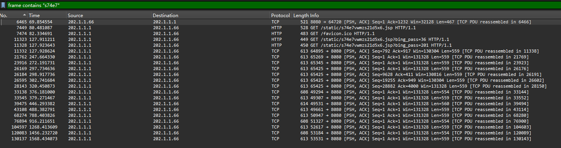Click the display filter bookmark icon
The width and height of the screenshot is (561, 148).
3,6
